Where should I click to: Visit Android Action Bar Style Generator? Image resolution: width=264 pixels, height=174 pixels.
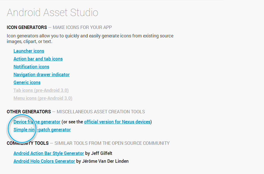click(x=49, y=153)
